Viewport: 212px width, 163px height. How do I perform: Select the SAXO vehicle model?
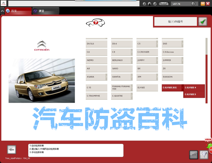[122, 69]
